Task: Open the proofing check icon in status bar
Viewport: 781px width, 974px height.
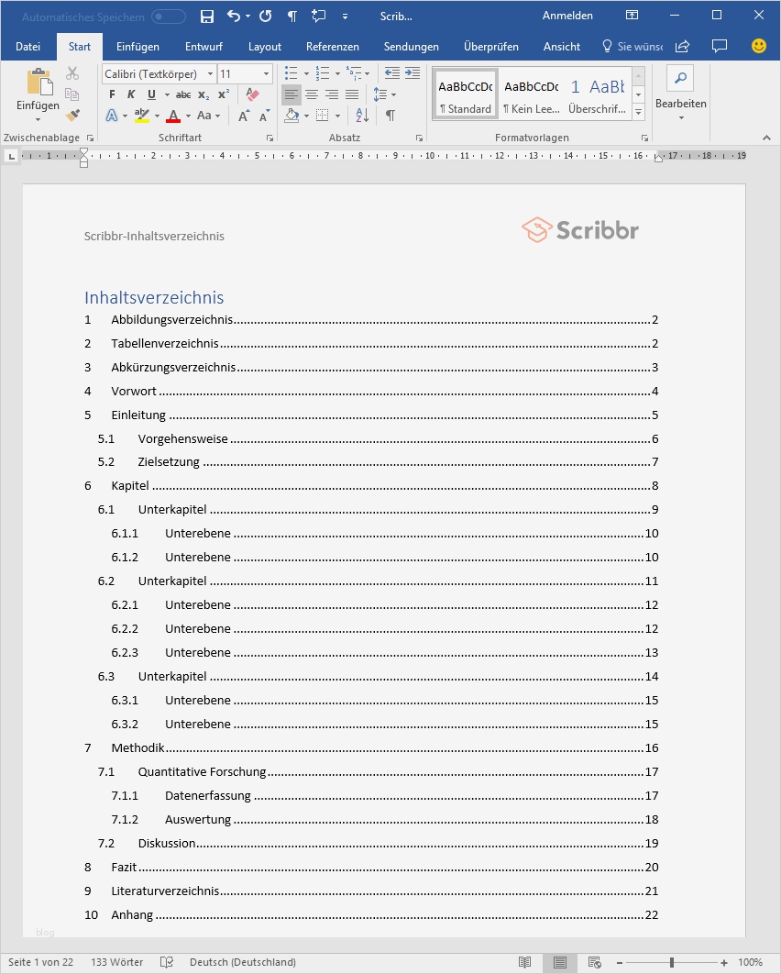Action: [x=167, y=962]
